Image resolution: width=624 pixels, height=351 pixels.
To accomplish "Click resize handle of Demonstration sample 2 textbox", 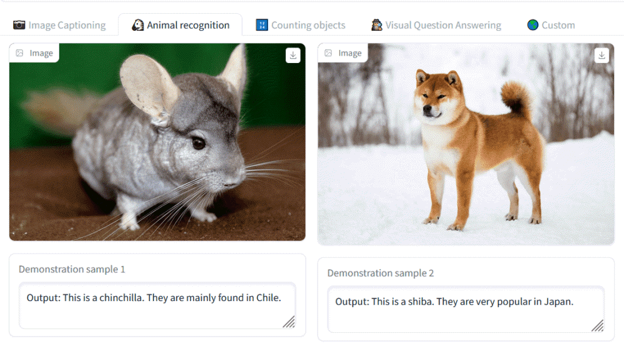I will click(x=598, y=325).
